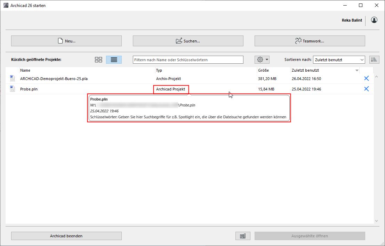The image size is (385, 246).
Task: Select the Probe.pln project row
Action: tap(190, 89)
